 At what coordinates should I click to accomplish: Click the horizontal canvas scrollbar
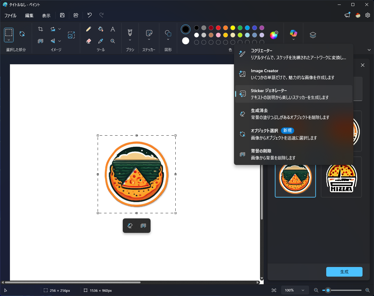(x=73, y=282)
